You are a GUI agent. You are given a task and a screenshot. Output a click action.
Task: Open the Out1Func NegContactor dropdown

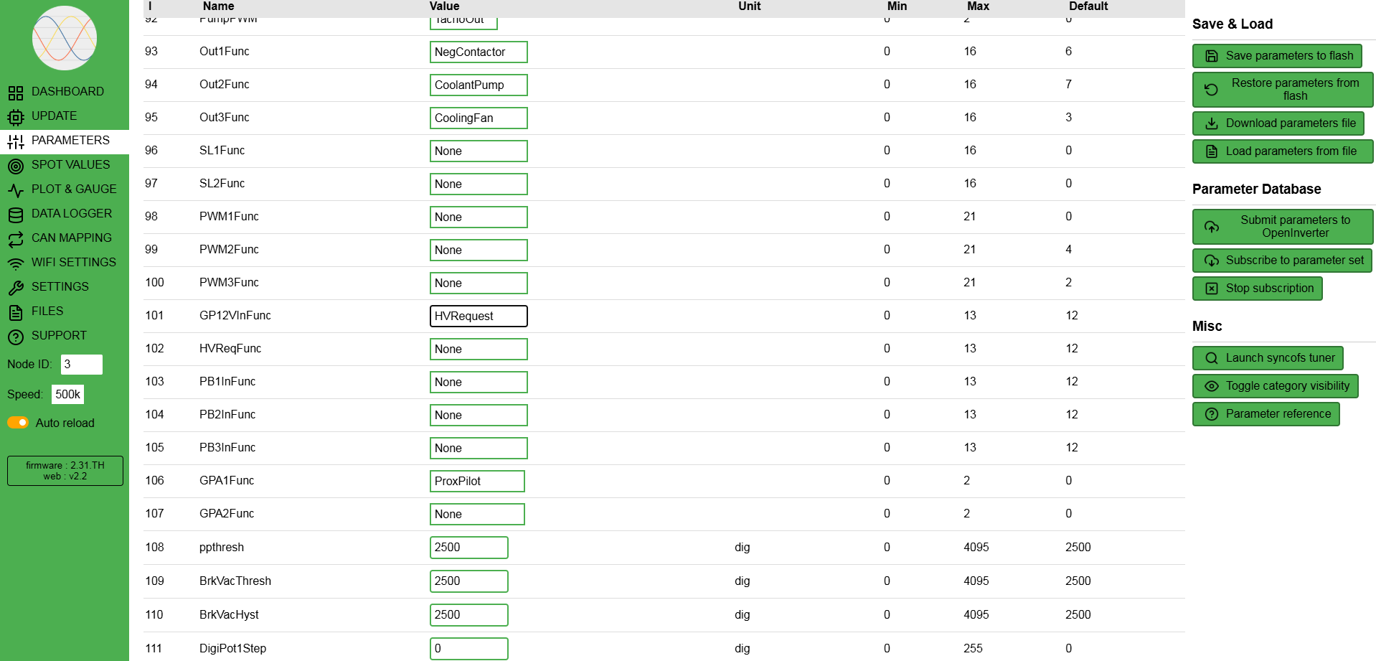click(x=479, y=52)
